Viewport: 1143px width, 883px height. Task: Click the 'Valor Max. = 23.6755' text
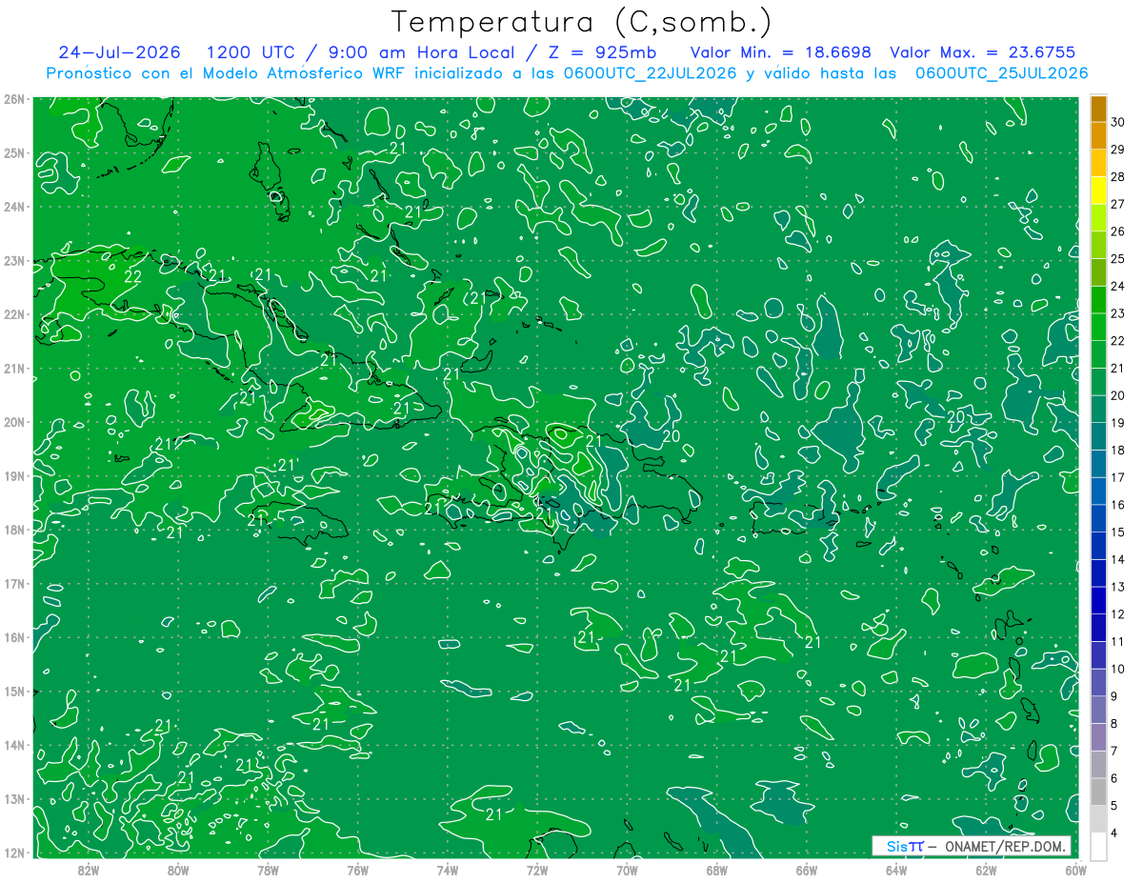click(x=983, y=52)
